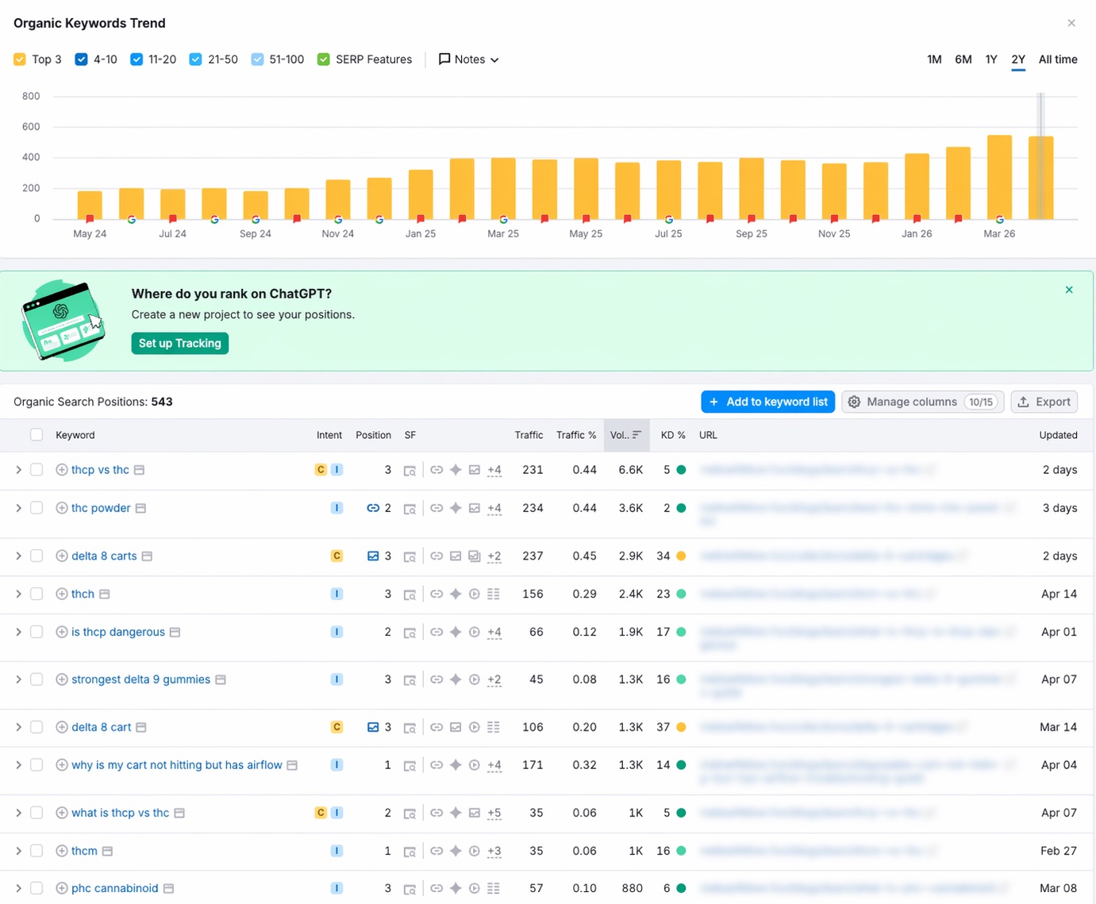Click the list icon in delta 8 cart row
The width and height of the screenshot is (1096, 904).
pyautogui.click(x=493, y=727)
